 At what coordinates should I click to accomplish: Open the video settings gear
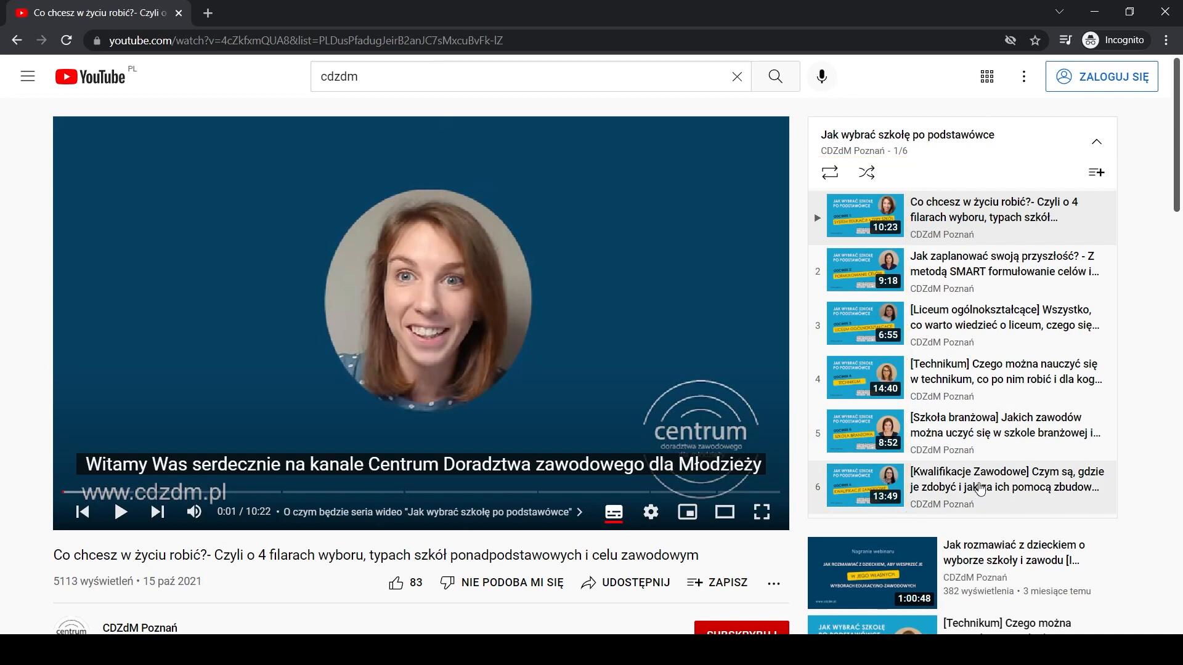tap(651, 512)
